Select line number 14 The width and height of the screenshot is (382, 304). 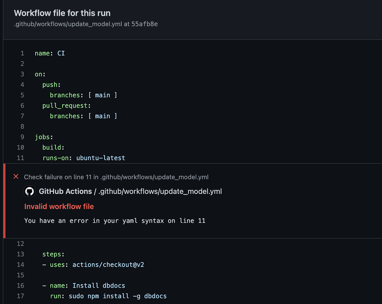(20, 264)
